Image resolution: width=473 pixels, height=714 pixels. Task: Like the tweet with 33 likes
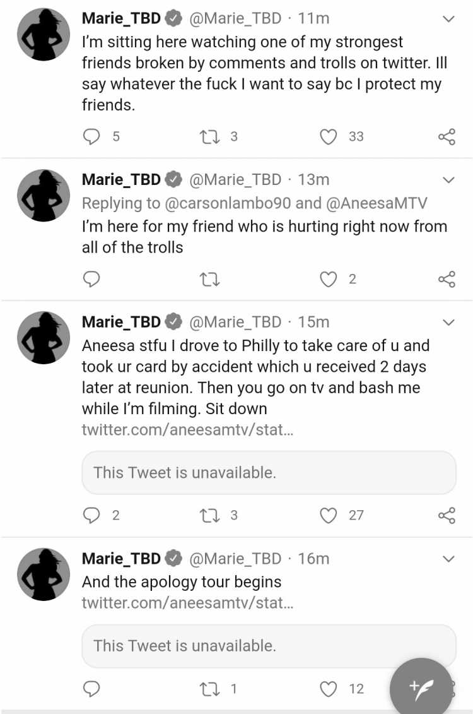pos(329,136)
